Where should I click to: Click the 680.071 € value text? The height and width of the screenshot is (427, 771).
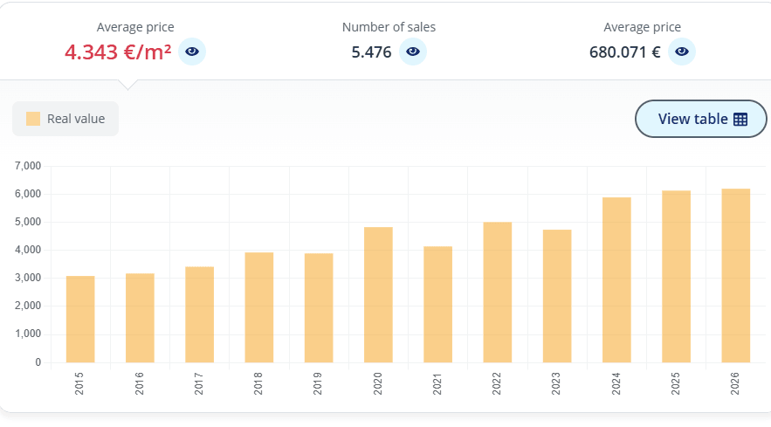tap(624, 52)
